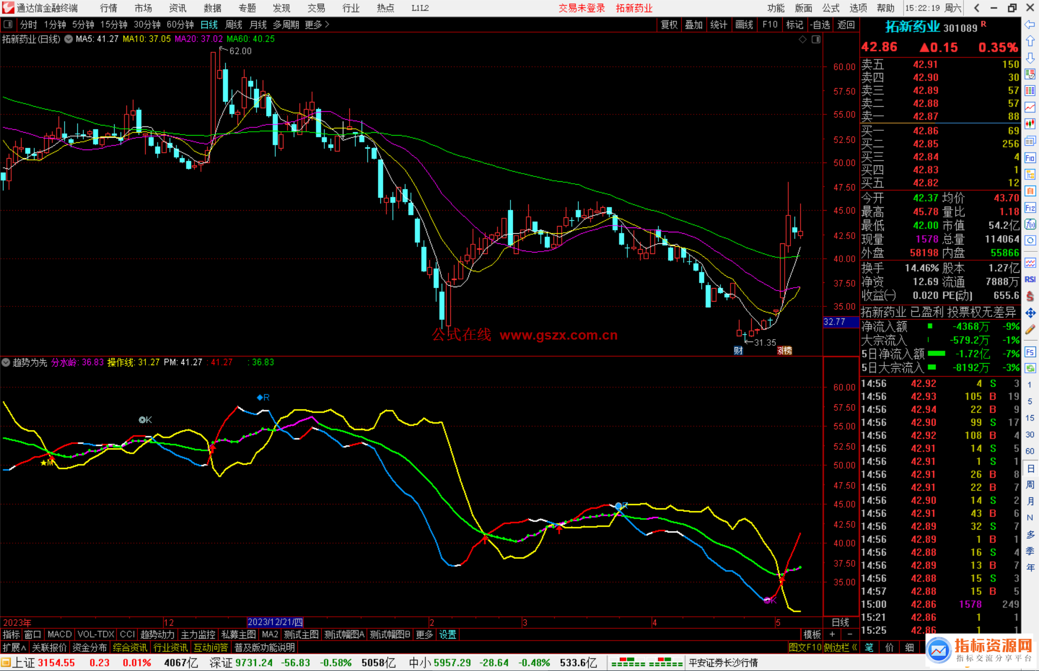This screenshot has height=671, width=1039.
Task: Click the orange document sidebar icon
Action: coord(1030,191)
